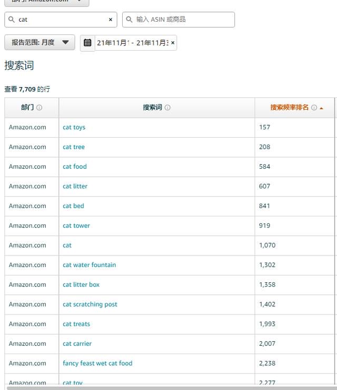Open the 'cat treats' link
This screenshot has height=390, width=337.
76,324
